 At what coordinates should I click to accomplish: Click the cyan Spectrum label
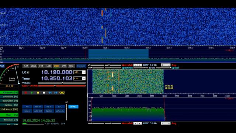pos(127,68)
